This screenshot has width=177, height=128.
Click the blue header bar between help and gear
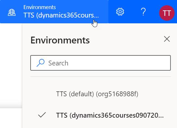[132, 12]
